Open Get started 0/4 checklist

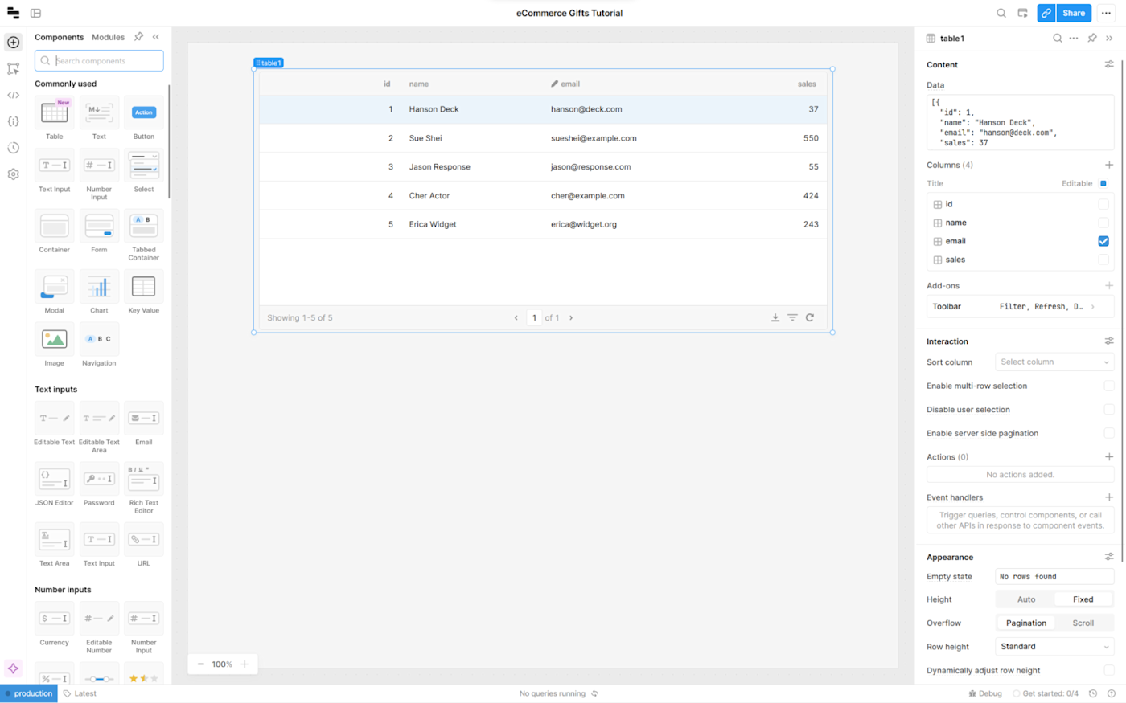1046,693
